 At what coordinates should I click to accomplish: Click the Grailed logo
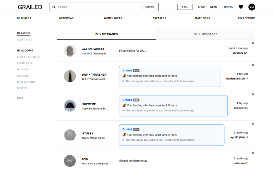tap(30, 7)
